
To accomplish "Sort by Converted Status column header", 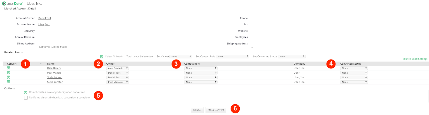I will coord(350,64).
